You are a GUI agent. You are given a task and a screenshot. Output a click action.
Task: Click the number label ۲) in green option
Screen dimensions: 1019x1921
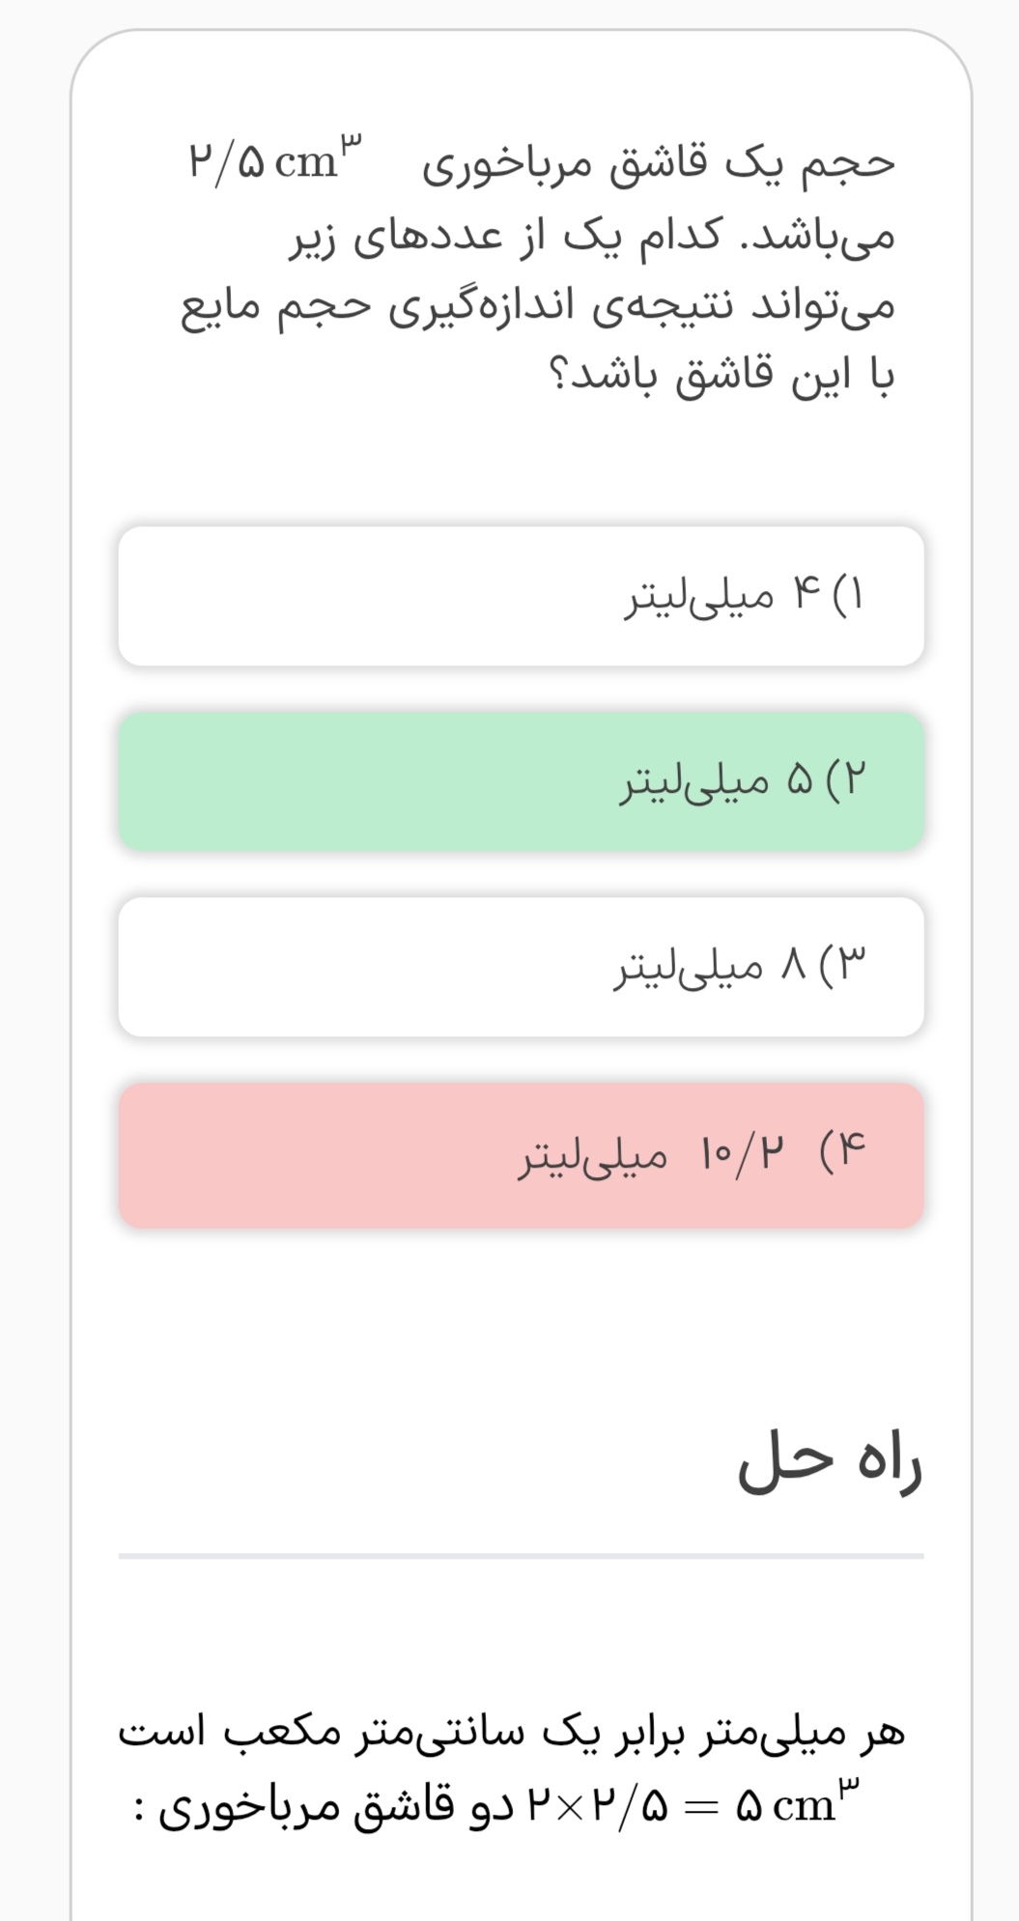tap(845, 779)
